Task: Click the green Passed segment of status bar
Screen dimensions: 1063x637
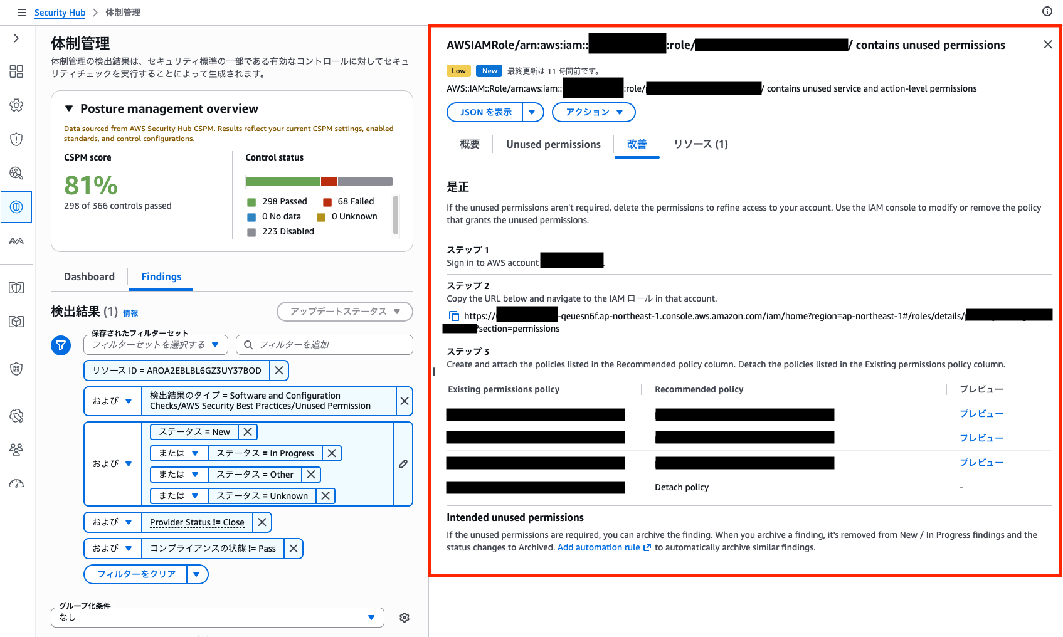Action: coord(283,182)
